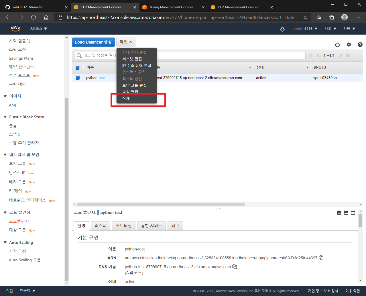
Task: Collapse the Elastic Block Store section
Action: [5, 117]
